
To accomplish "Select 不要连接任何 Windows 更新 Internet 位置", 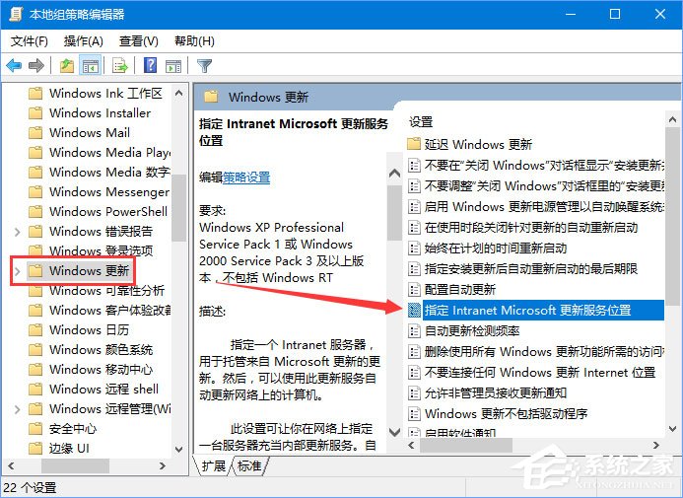I will pos(540,373).
